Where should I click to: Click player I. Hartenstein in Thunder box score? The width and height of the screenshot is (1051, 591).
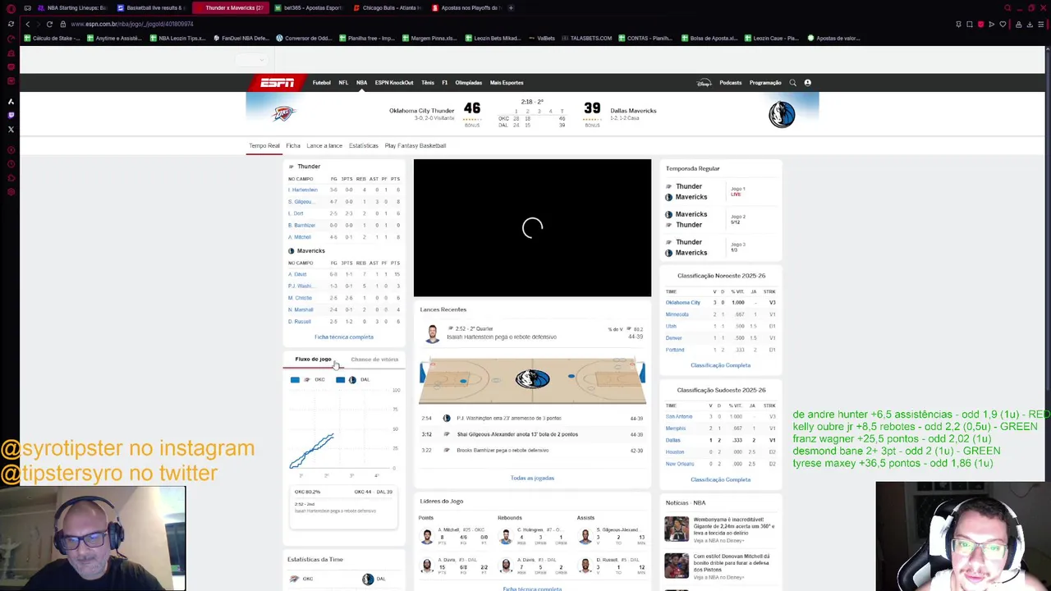click(302, 190)
